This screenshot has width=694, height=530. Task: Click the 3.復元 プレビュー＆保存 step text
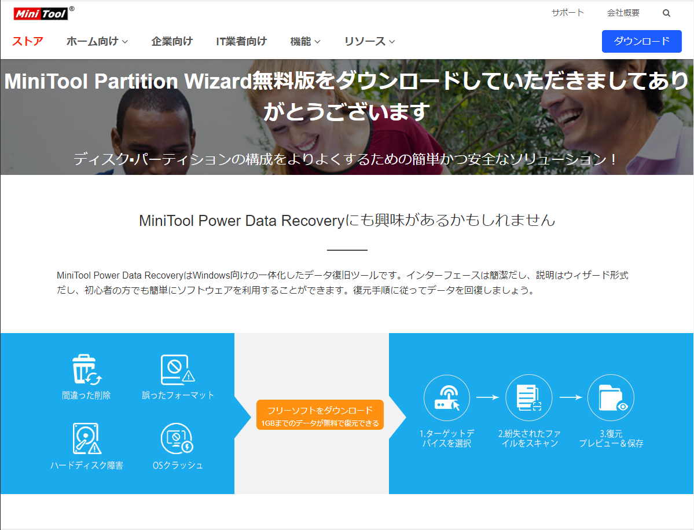coord(611,438)
